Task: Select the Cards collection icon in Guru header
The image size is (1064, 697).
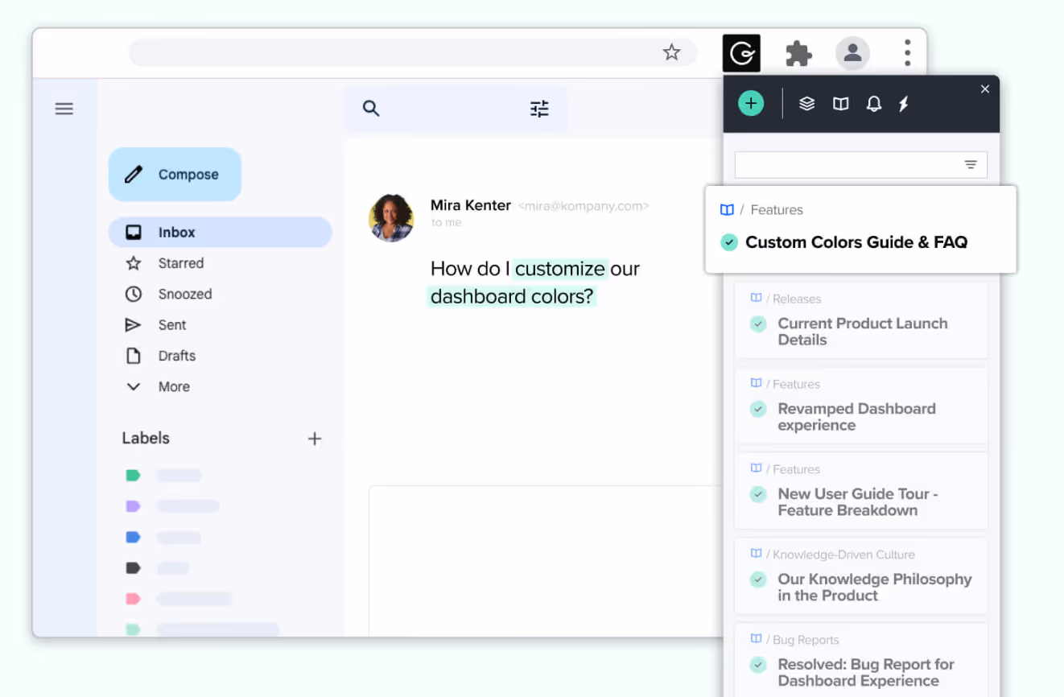Action: pos(806,103)
